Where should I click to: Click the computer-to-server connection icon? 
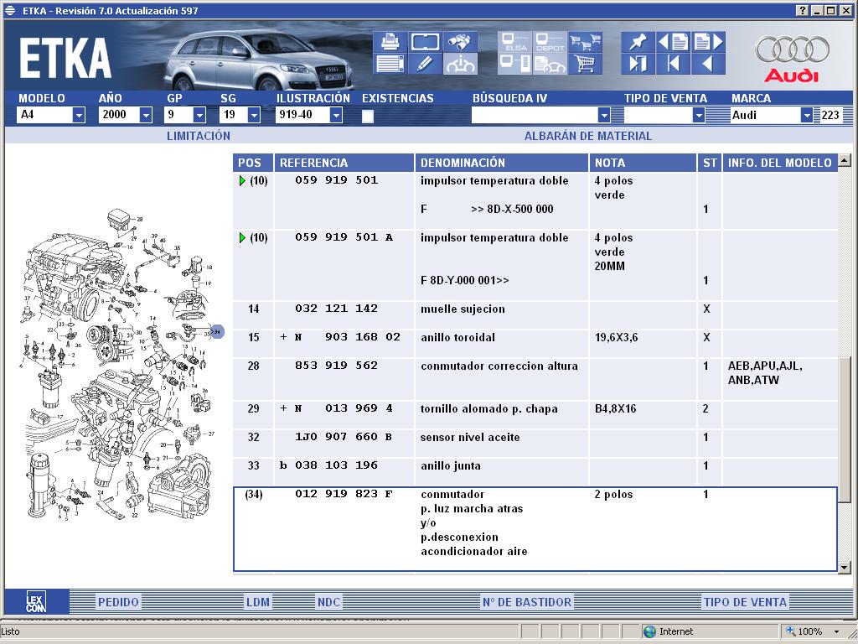coord(515,64)
